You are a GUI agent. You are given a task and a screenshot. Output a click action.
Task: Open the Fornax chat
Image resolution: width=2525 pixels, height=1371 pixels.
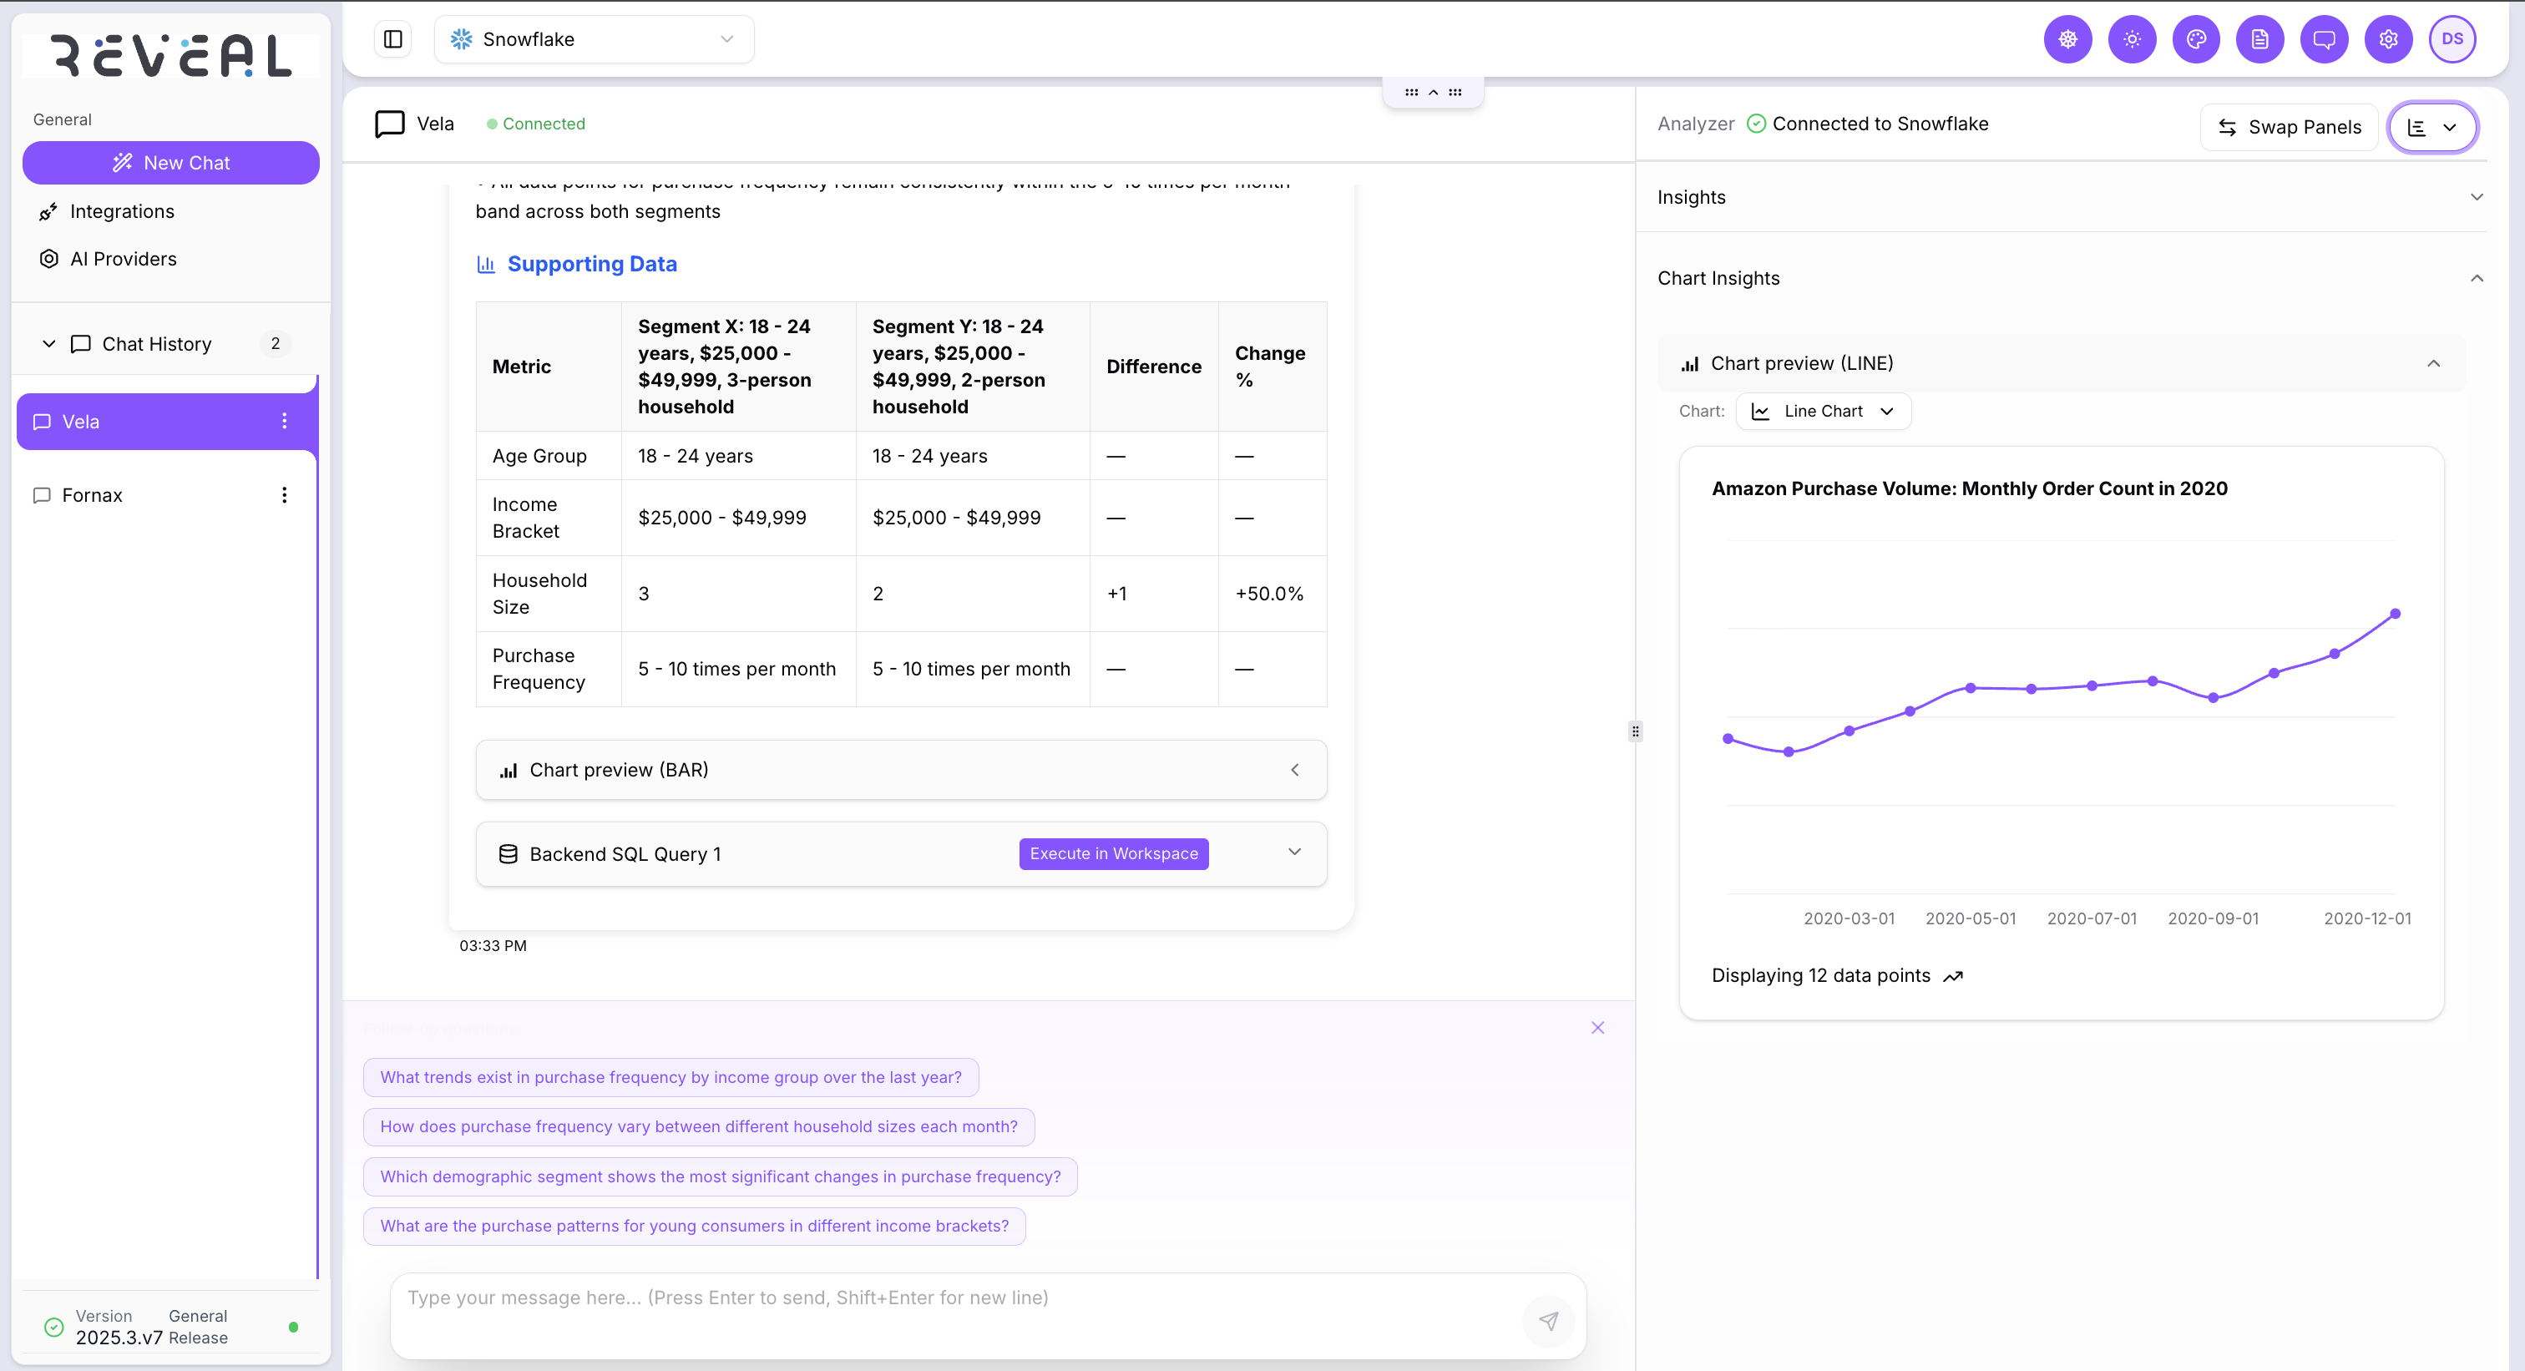point(92,495)
